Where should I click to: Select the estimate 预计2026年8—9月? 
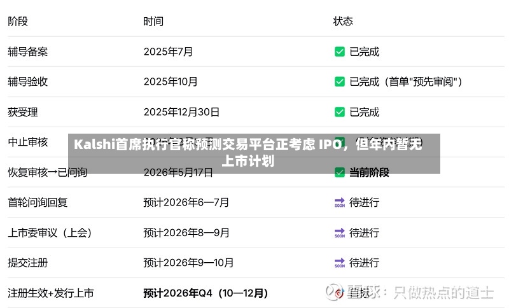(x=186, y=233)
